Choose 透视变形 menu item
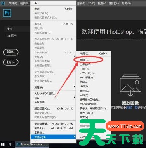146x148 pixels. (53, 48)
